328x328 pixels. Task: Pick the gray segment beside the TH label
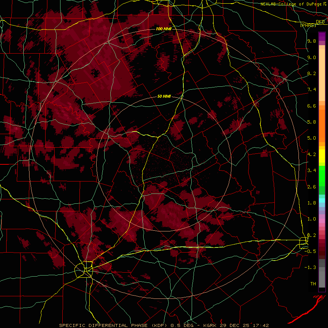322,279
